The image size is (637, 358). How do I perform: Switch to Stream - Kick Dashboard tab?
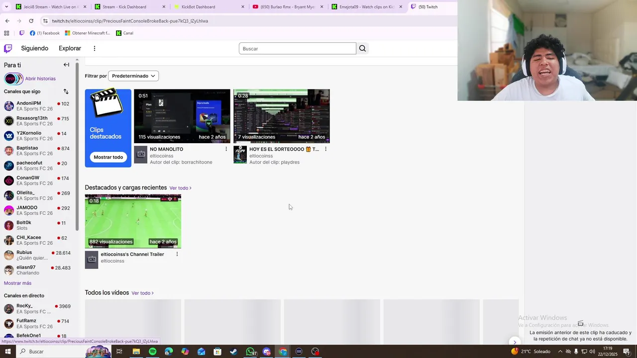(x=130, y=7)
